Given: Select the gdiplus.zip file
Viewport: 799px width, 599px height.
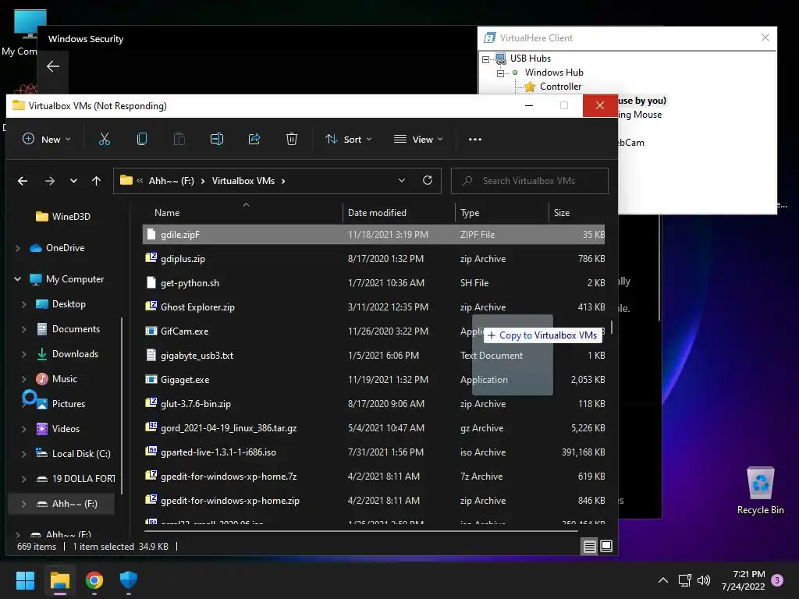Looking at the screenshot, I should pyautogui.click(x=374, y=259).
